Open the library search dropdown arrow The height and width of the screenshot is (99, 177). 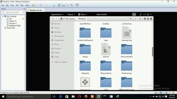point(24,12)
